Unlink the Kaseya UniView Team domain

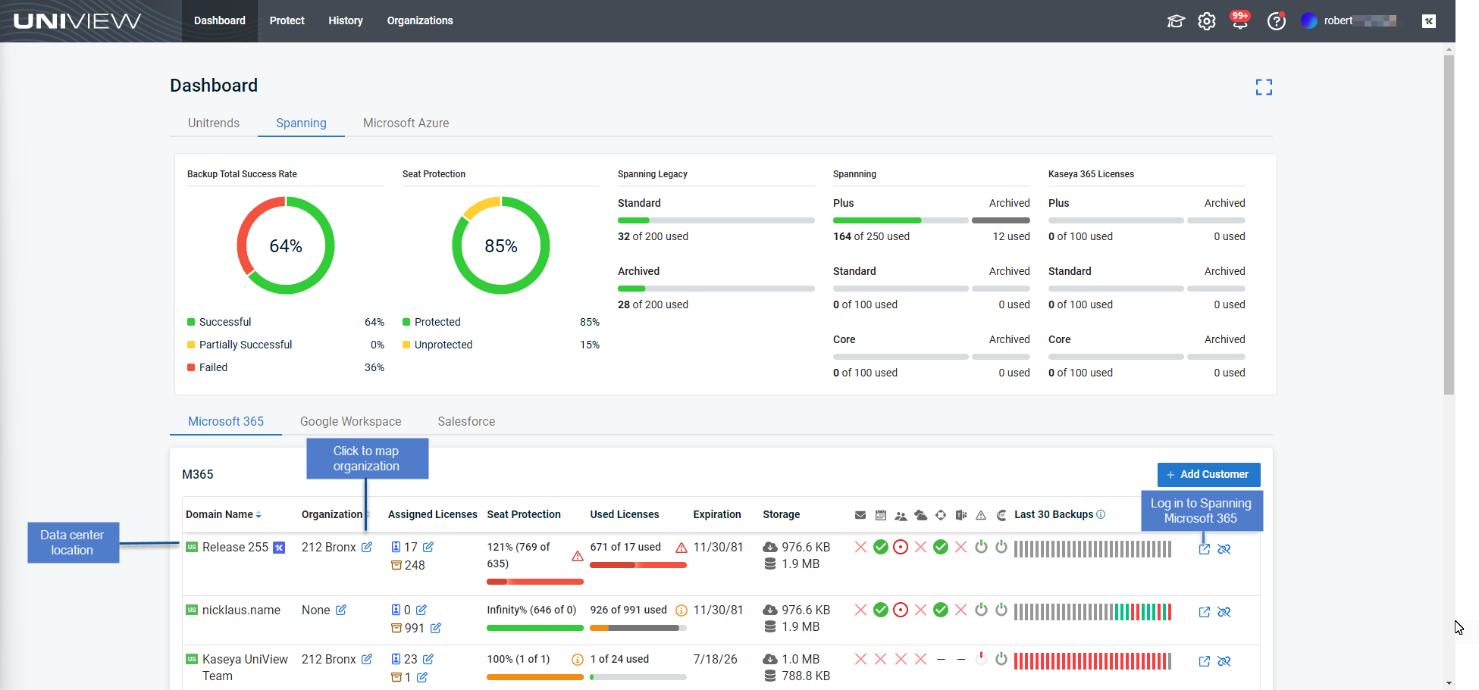tap(1224, 661)
